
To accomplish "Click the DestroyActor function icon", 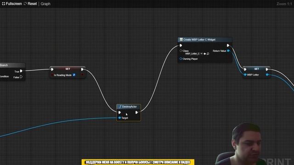I will 120,107.
